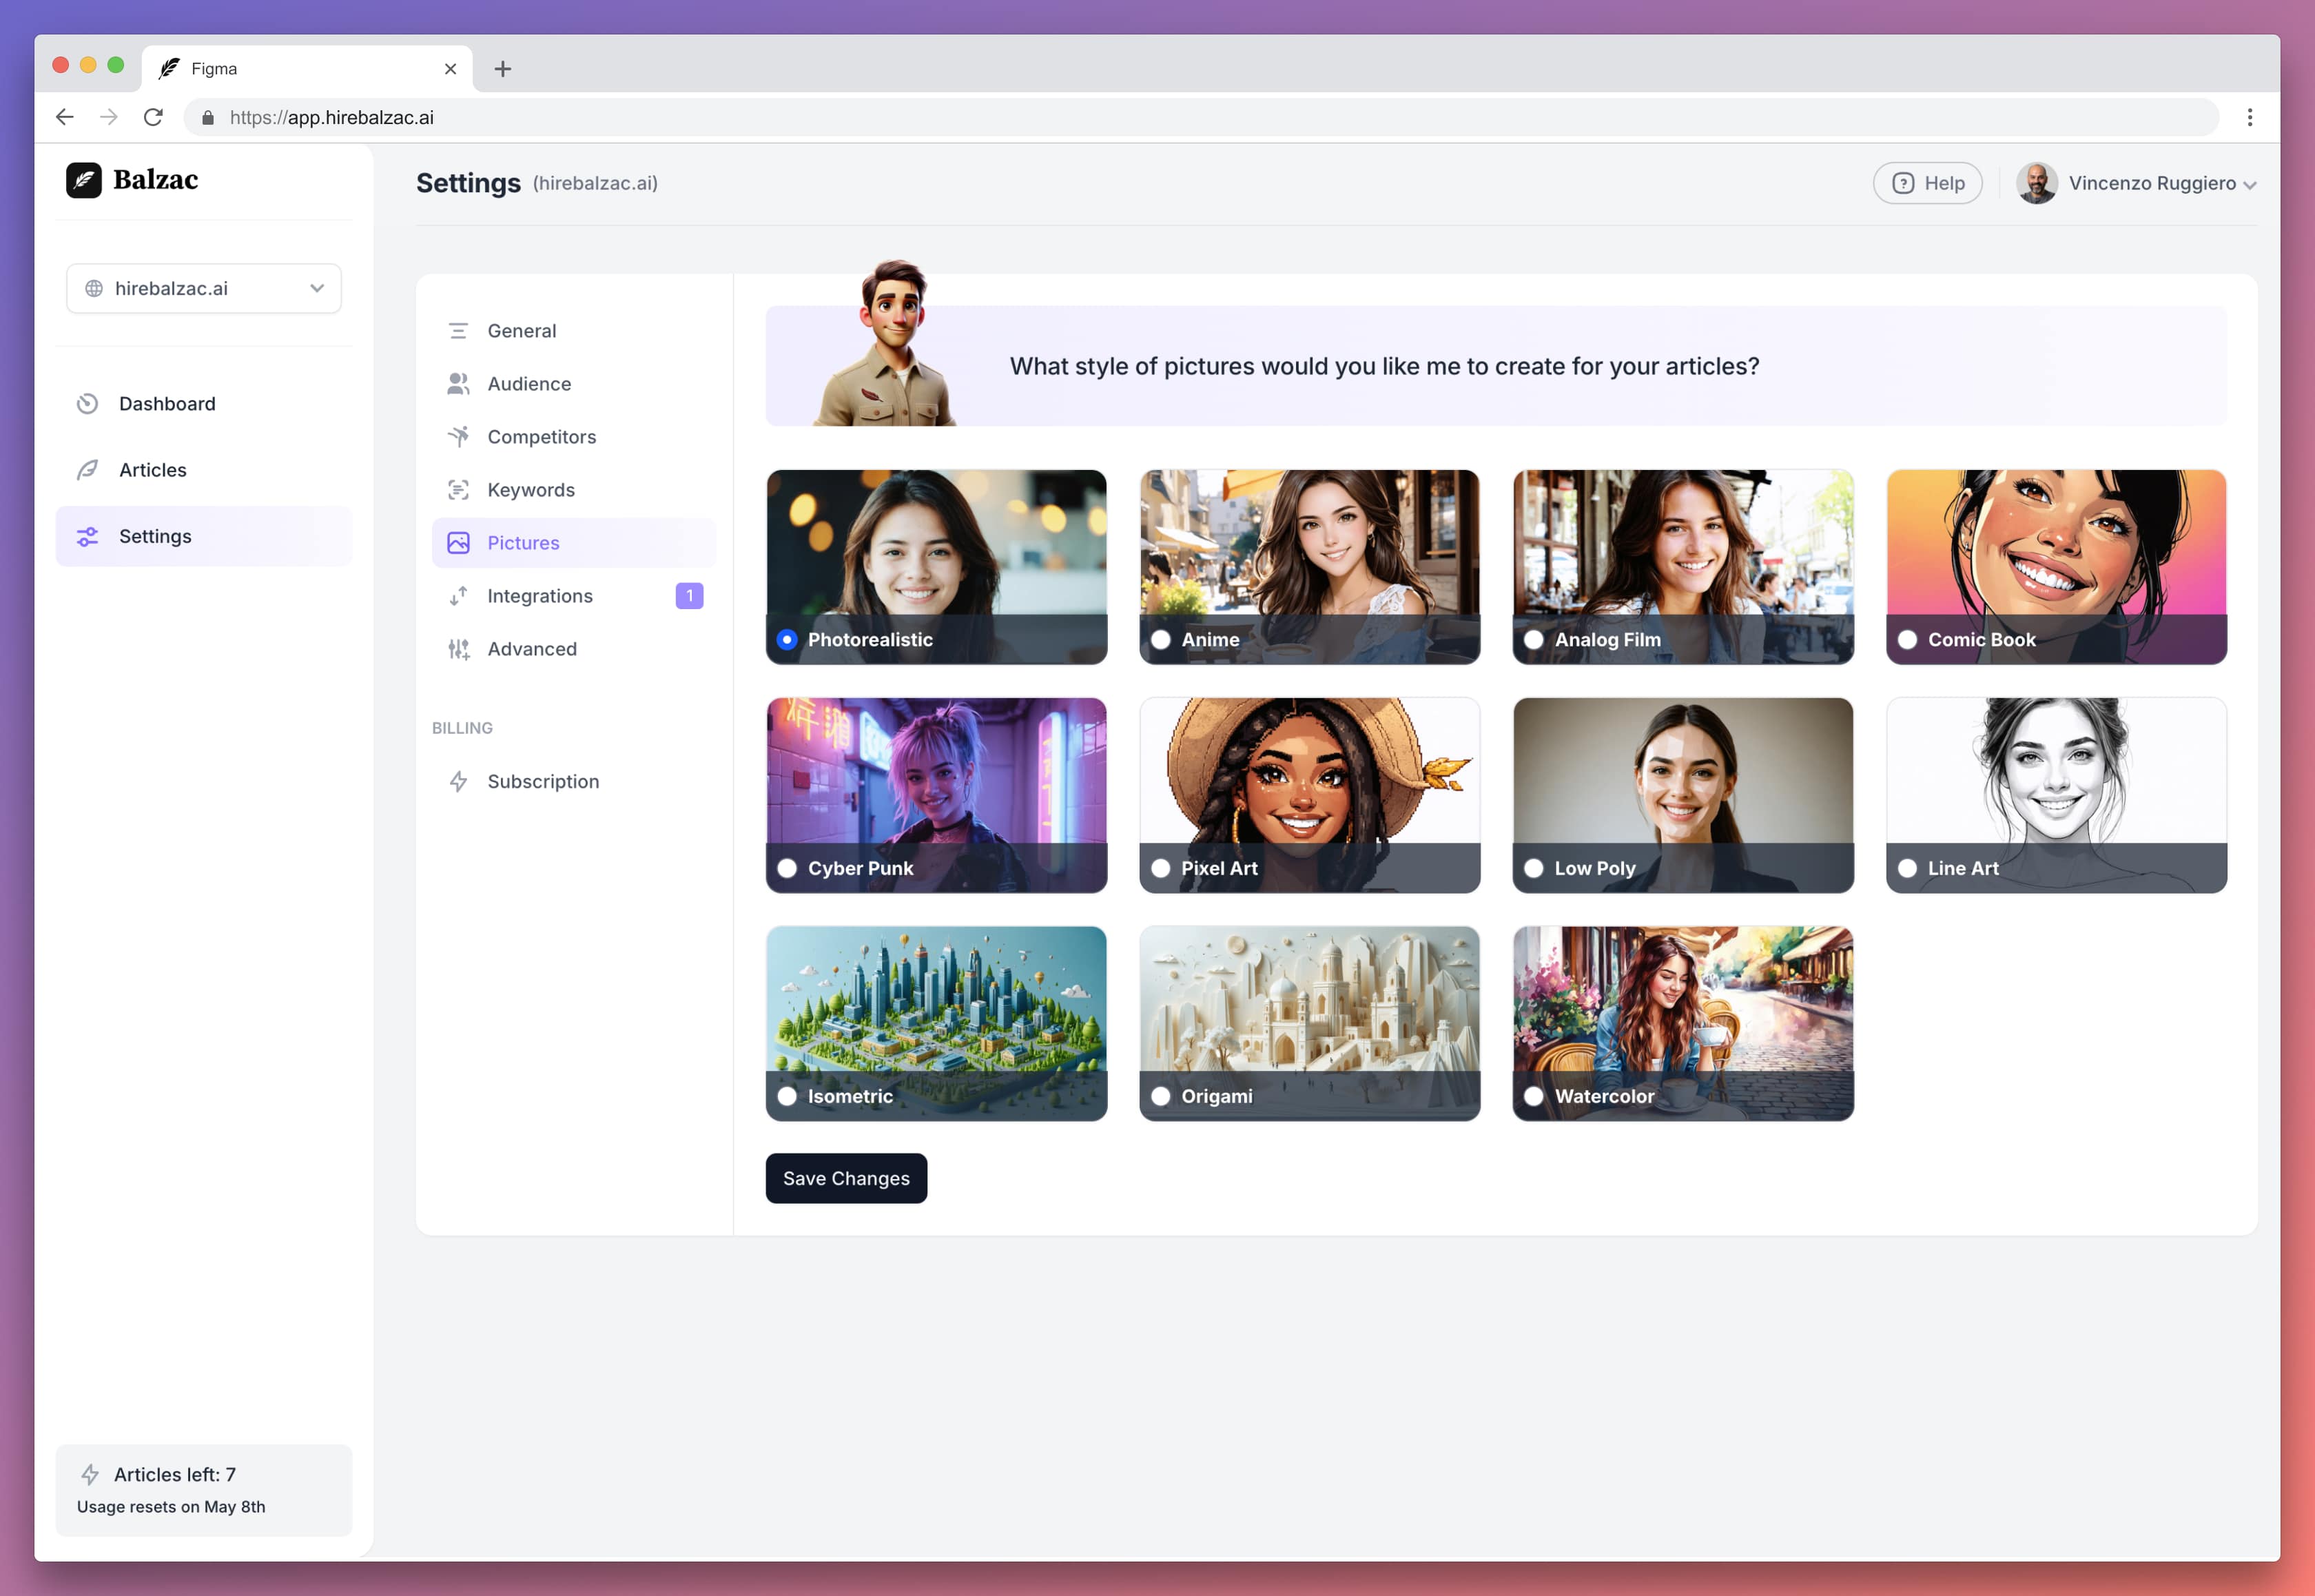Image resolution: width=2315 pixels, height=1596 pixels.
Task: Open the browser three-dot menu
Action: pyautogui.click(x=2250, y=117)
